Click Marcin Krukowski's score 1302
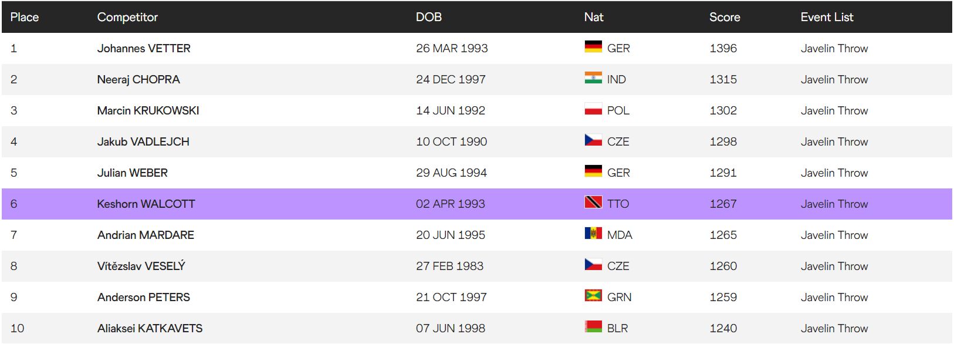The height and width of the screenshot is (344, 954). (723, 110)
